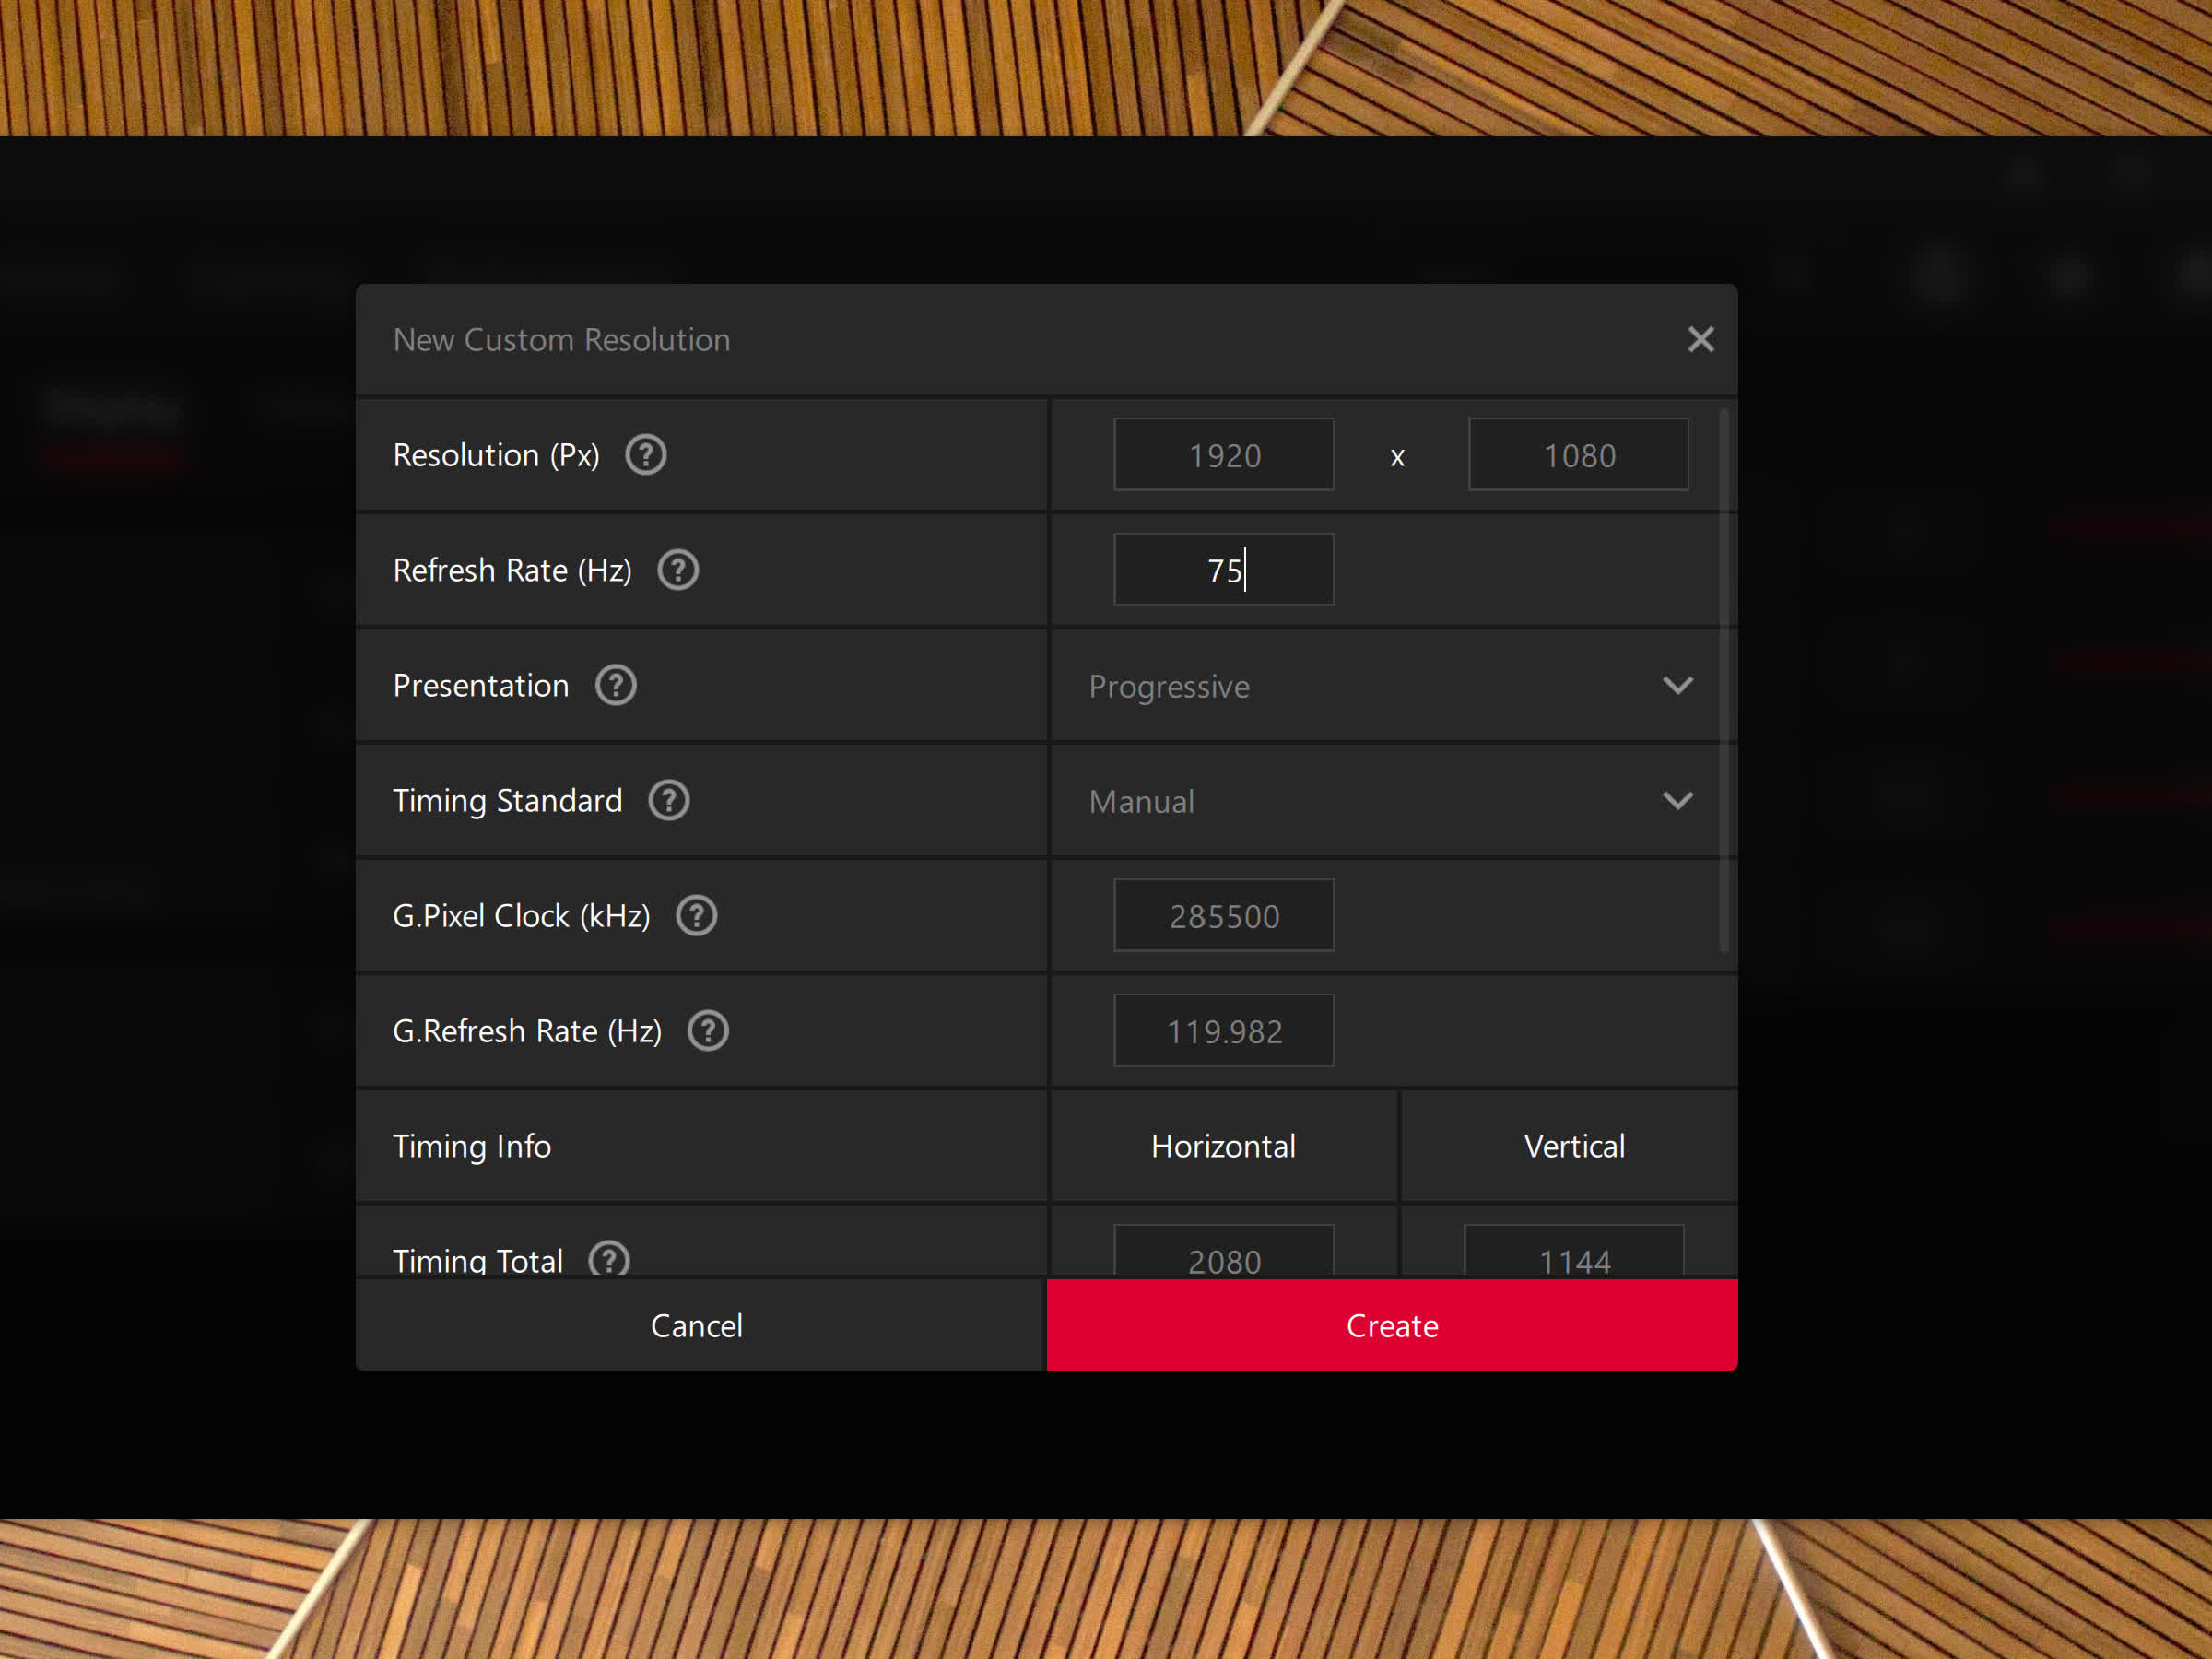This screenshot has height=1659, width=2212.
Task: Click the Resolution (Px) label
Action: pos(496,455)
